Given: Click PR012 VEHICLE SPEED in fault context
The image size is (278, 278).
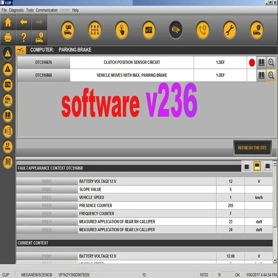Looking at the screenshot, I should tap(145, 197).
